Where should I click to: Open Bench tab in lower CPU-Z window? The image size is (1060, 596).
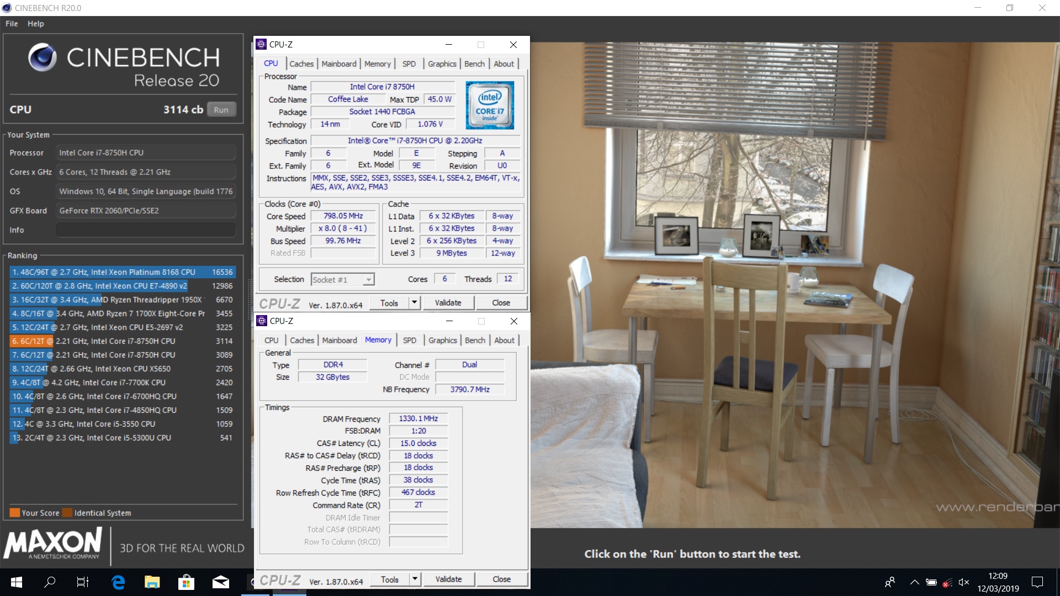pos(475,340)
